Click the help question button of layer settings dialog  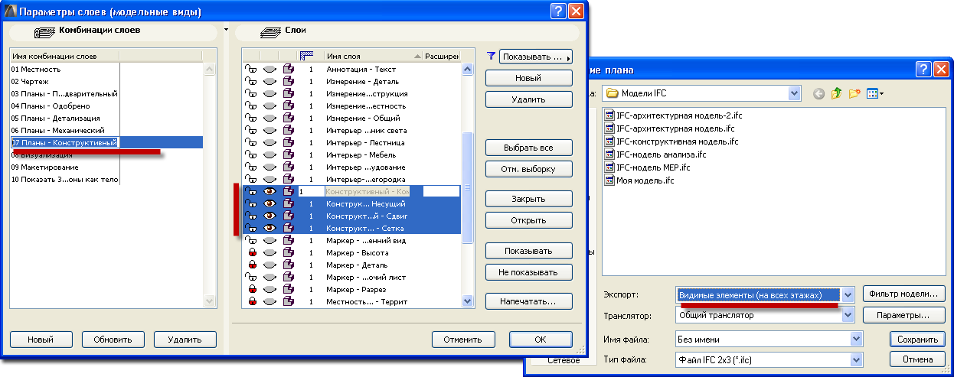coord(559,11)
